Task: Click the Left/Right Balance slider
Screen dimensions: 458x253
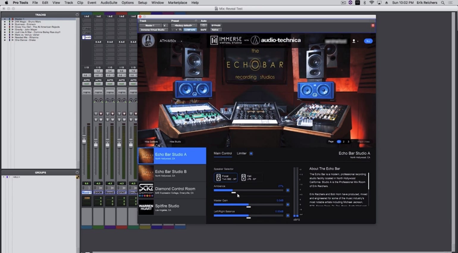Action: pyautogui.click(x=248, y=215)
